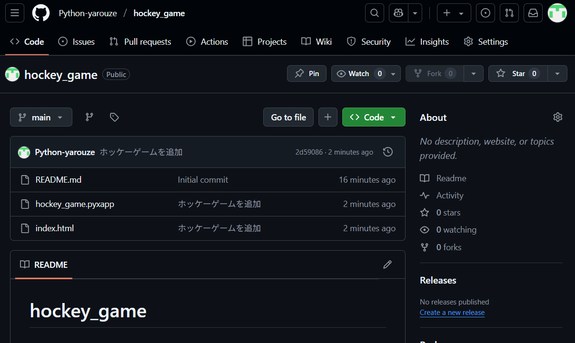Image resolution: width=575 pixels, height=343 pixels.
Task: Star the hockey_game repository
Action: [518, 74]
